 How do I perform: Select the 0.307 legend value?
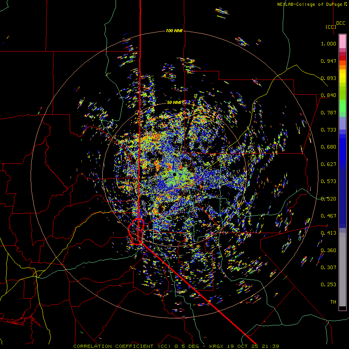pyautogui.click(x=328, y=268)
